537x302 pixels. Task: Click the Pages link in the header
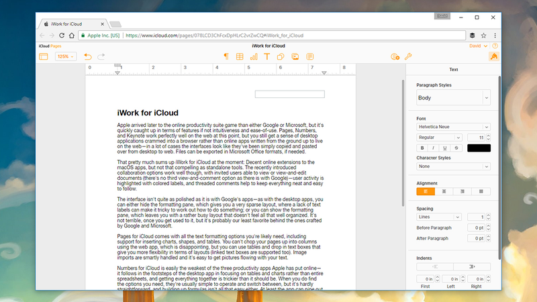click(56, 46)
